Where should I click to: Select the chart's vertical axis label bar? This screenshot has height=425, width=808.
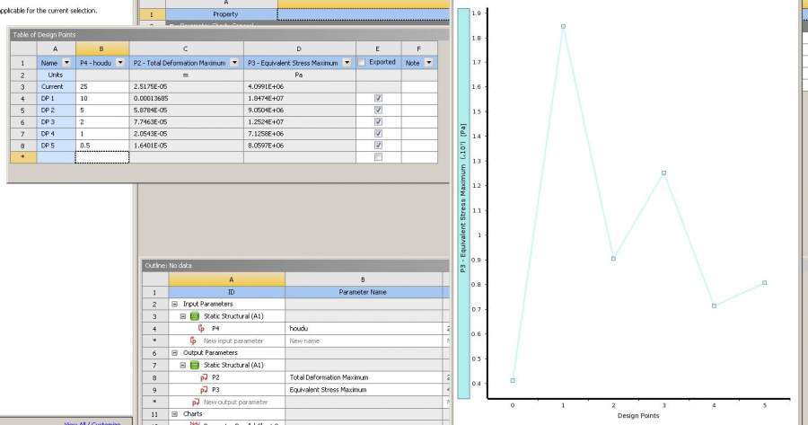463,203
